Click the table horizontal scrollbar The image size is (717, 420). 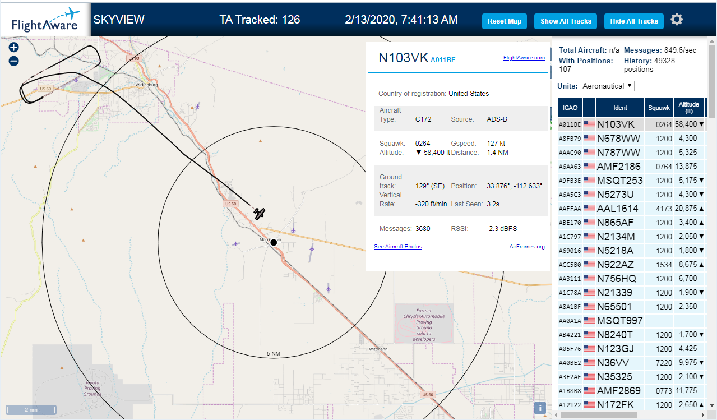point(599,414)
